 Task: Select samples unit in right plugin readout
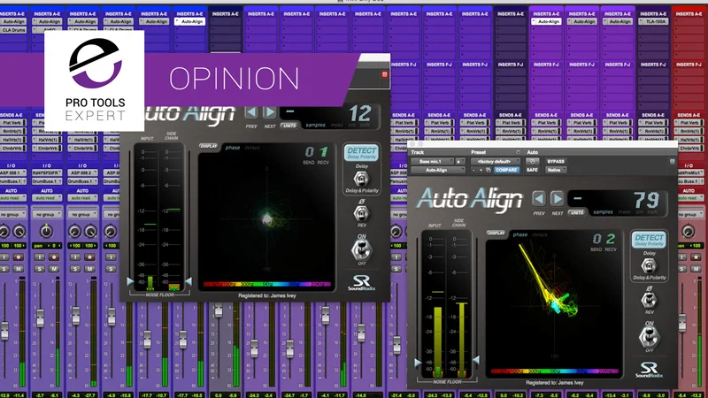(603, 212)
